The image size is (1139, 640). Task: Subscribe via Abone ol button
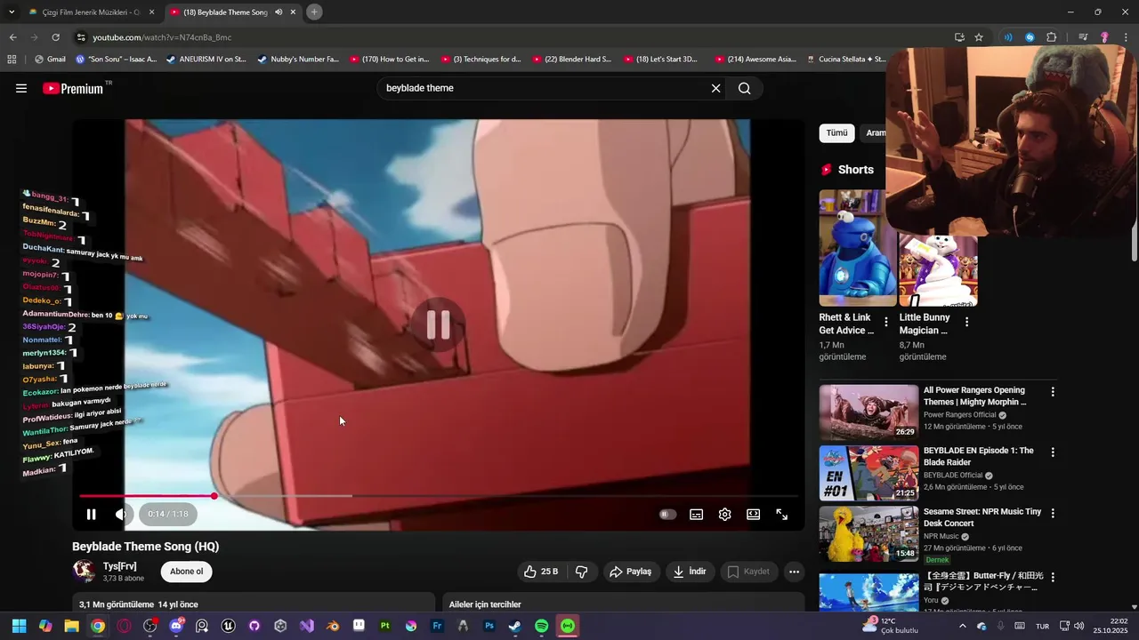[x=187, y=572]
